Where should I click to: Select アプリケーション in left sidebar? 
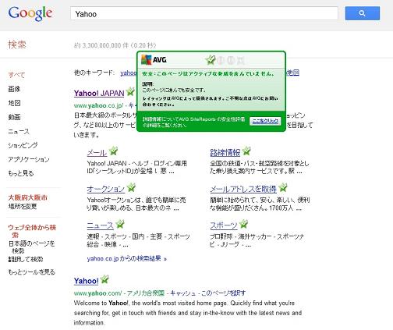[29, 159]
